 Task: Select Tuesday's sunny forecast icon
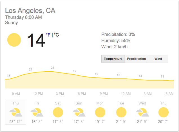tap(121, 112)
